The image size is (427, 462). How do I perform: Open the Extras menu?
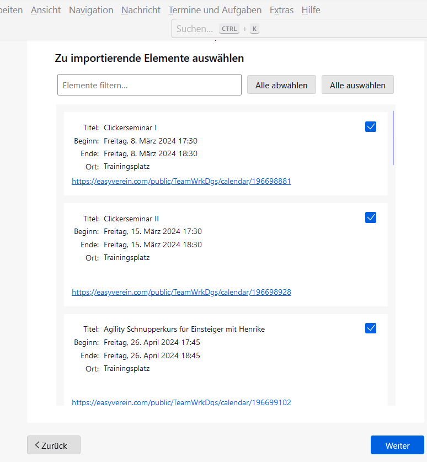point(281,10)
